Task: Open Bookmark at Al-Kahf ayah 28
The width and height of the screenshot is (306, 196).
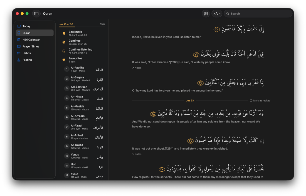Action: pos(82,33)
